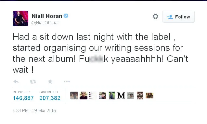
Task: Open Niall Horan's profile picture
Action: [20, 18]
